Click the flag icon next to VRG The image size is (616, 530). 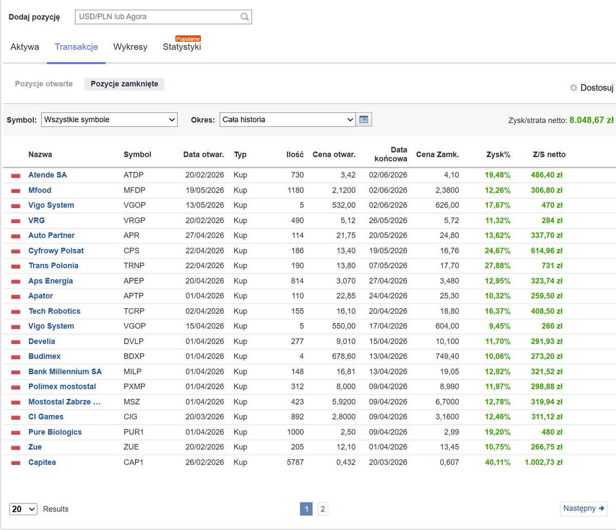(x=16, y=221)
